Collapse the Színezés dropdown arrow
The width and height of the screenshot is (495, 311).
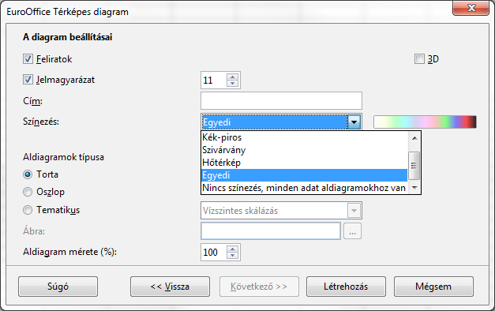(354, 122)
